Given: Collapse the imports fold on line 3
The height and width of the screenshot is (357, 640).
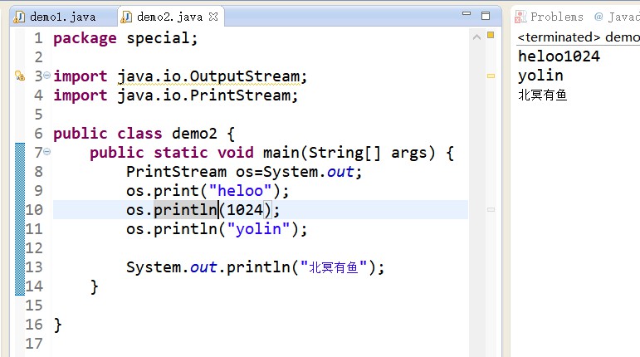Looking at the screenshot, I should (47, 75).
